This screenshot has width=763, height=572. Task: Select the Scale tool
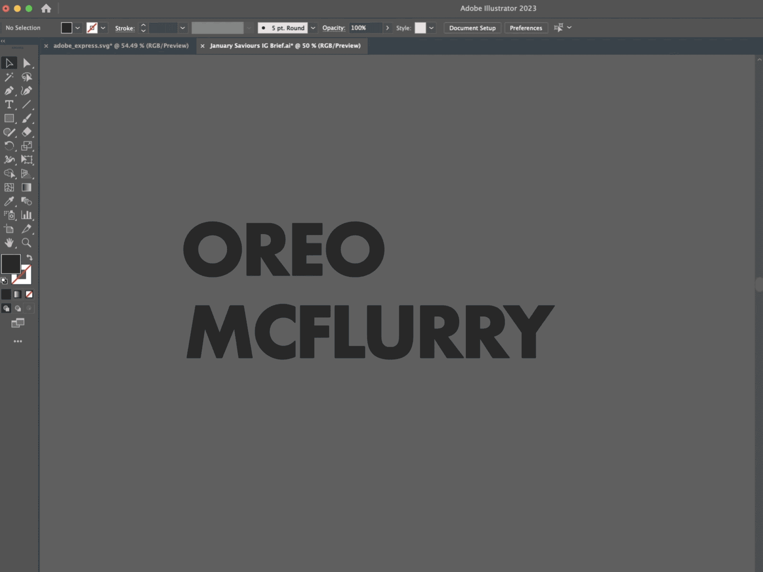coord(27,146)
